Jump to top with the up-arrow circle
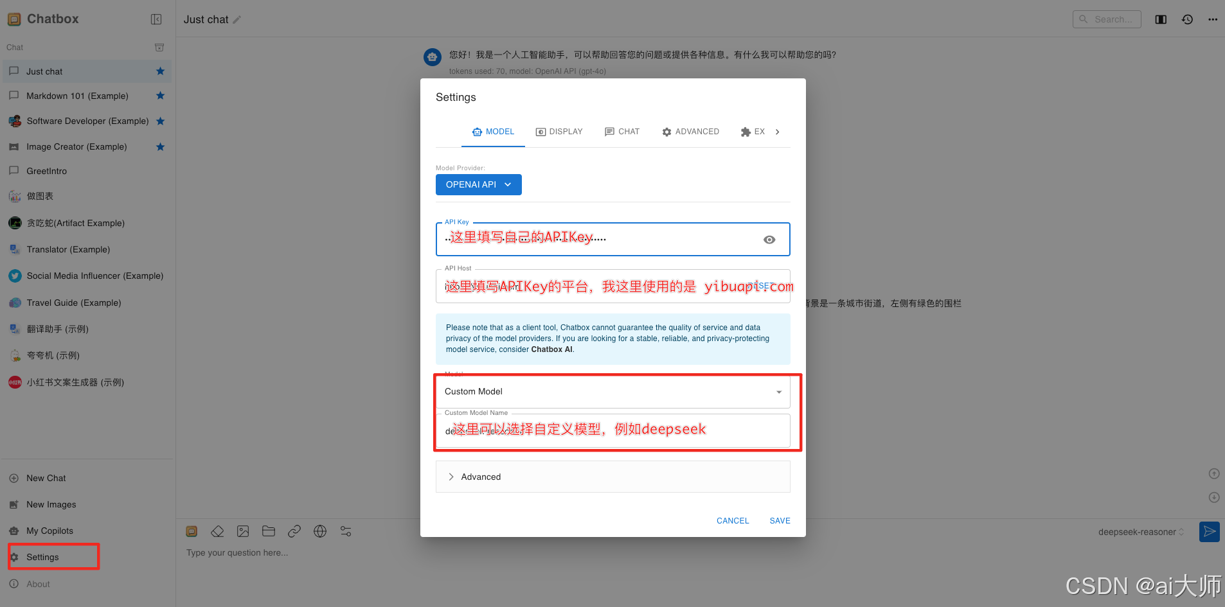The image size is (1225, 607). pos(1214,474)
